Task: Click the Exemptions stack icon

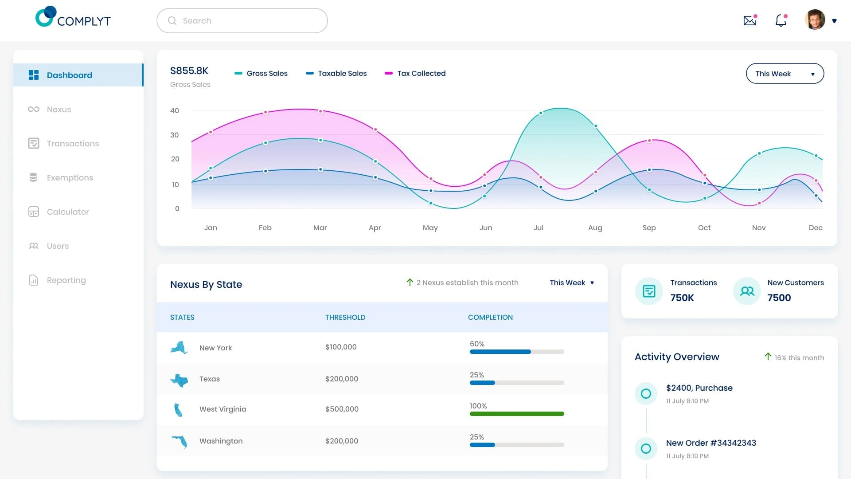Action: (x=34, y=178)
